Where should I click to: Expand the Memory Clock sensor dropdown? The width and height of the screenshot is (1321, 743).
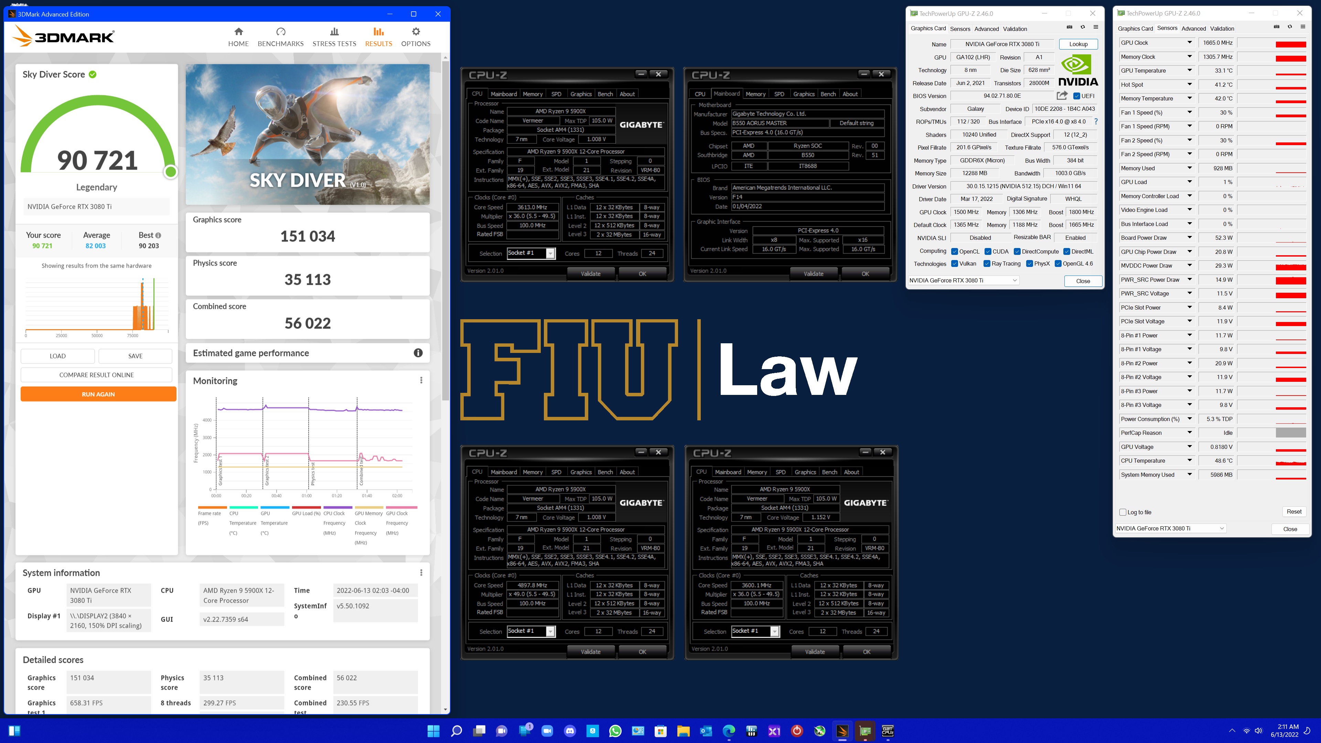click(1190, 56)
